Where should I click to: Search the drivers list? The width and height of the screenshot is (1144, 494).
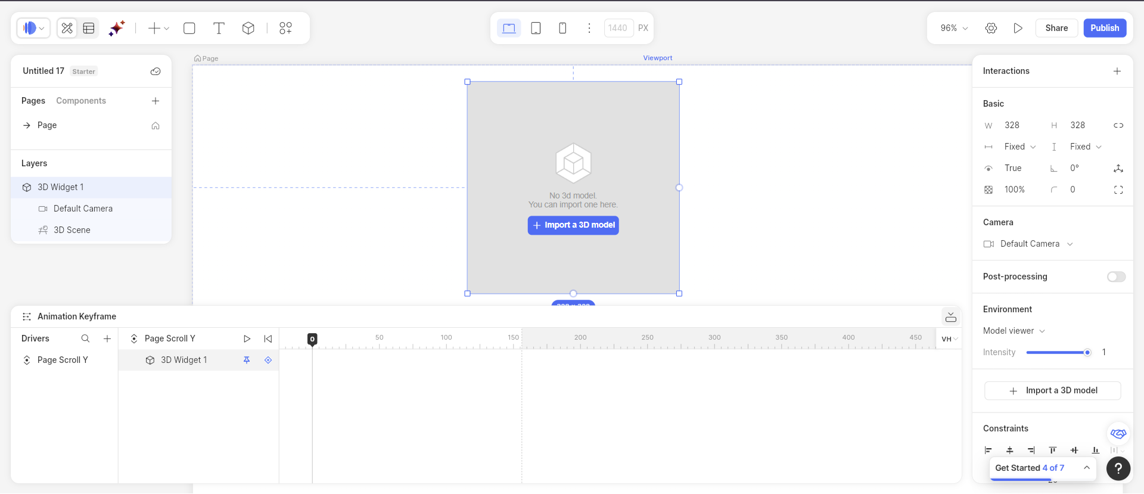[85, 338]
